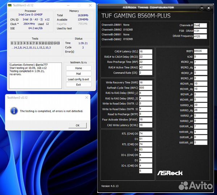Click the RAS# Active Time (tRAS) field

coord(146,67)
